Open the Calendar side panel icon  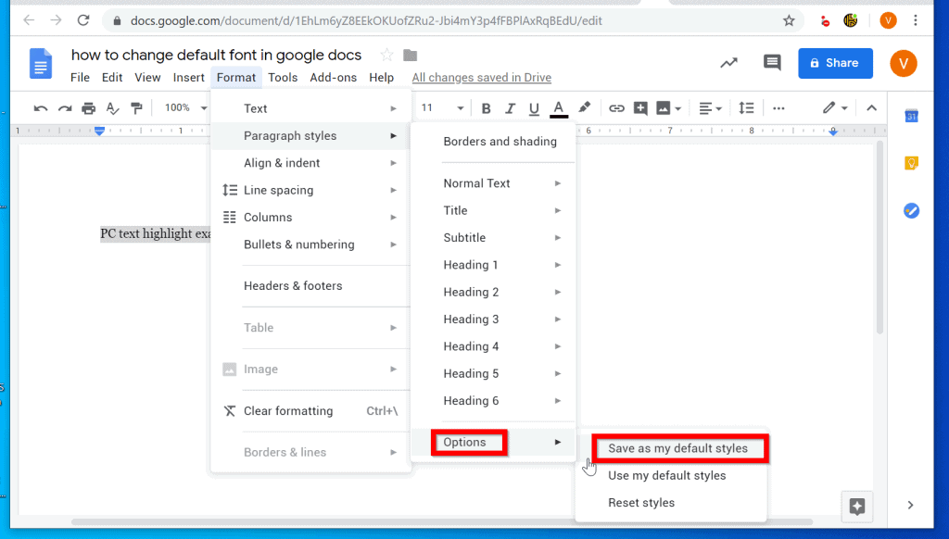pyautogui.click(x=912, y=116)
